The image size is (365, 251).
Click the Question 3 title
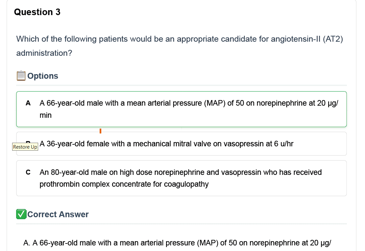pyautogui.click(x=37, y=12)
